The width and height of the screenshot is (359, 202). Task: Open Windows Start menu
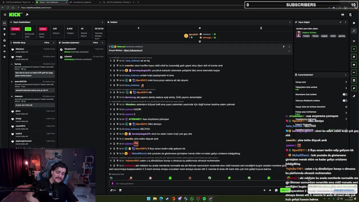tap(149, 199)
